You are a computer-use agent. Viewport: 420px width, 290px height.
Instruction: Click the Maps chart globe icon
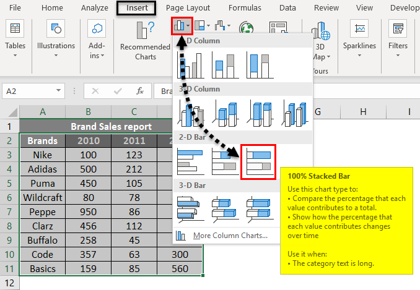coord(247,28)
